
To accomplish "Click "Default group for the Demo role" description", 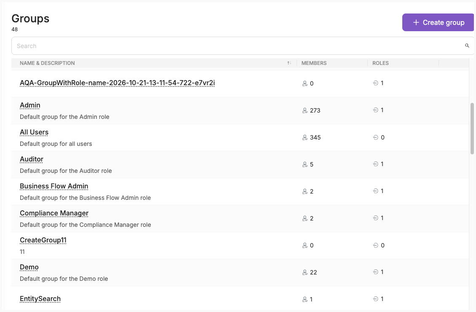I will pos(64,279).
